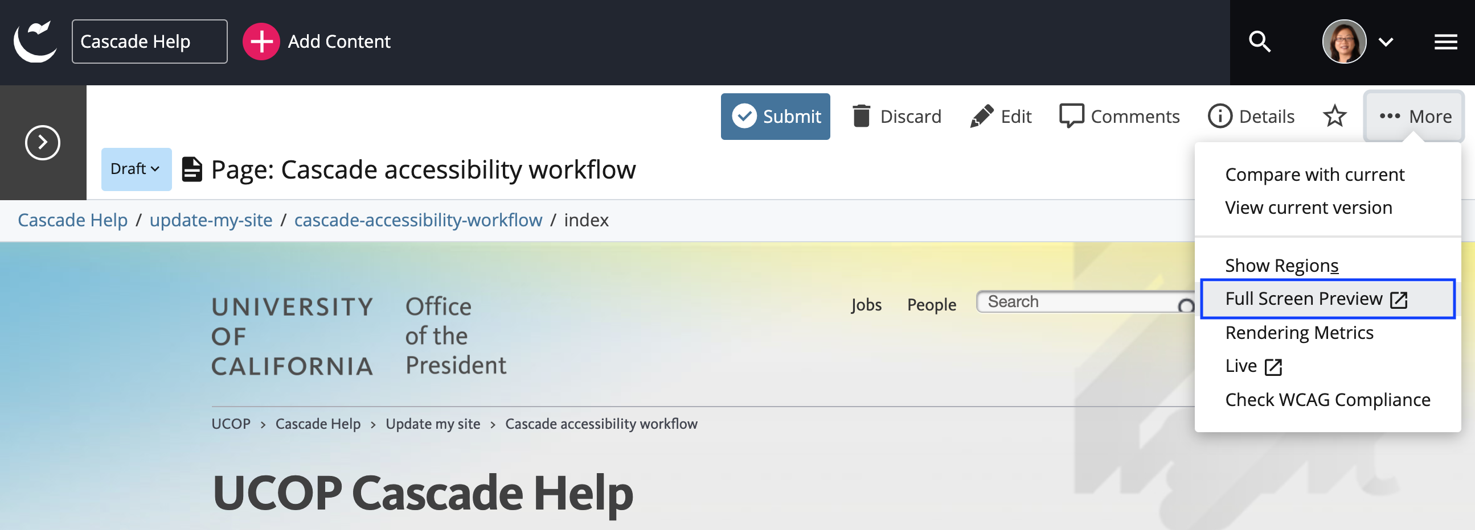The width and height of the screenshot is (1475, 530).
Task: Click the Discard trash button
Action: pyautogui.click(x=897, y=117)
